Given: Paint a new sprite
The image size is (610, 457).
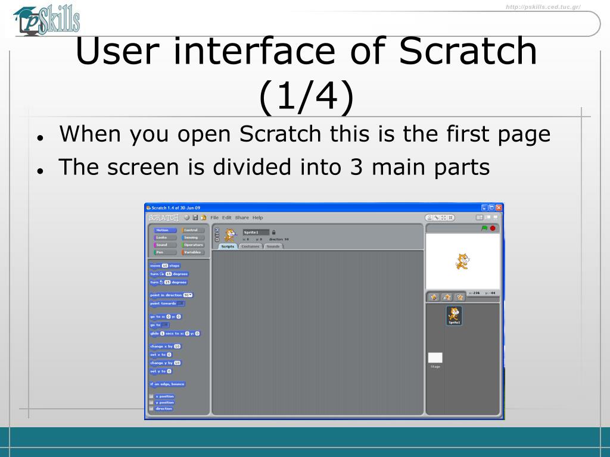Looking at the screenshot, I should pyautogui.click(x=434, y=298).
